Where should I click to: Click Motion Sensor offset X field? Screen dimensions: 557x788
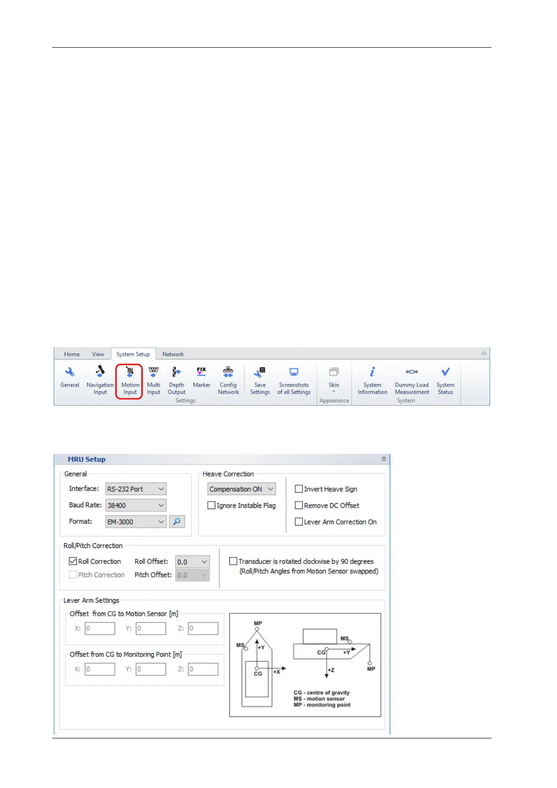100,628
